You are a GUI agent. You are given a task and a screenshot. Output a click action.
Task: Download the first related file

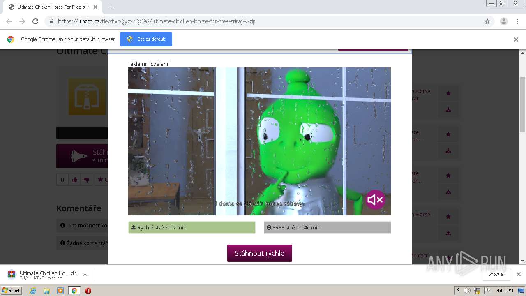pos(448,110)
